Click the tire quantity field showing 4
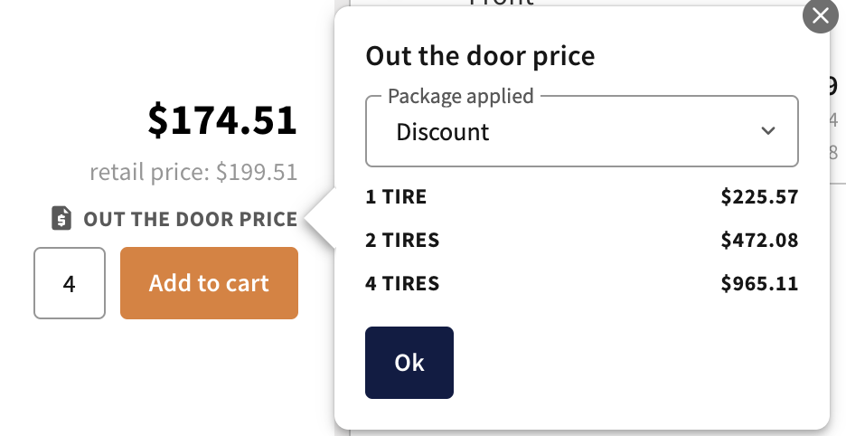The width and height of the screenshot is (846, 436). coord(70,283)
